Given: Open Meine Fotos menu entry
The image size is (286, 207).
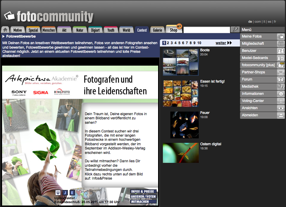Looking at the screenshot, I should tap(262, 37).
